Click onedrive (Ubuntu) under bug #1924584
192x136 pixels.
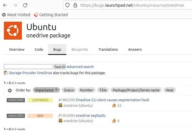tap(78, 121)
